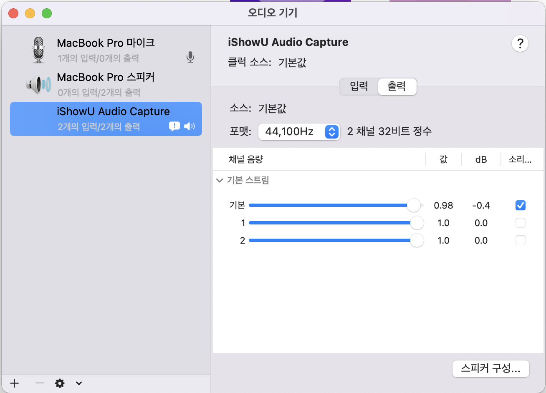Click the 소리... column header
This screenshot has width=546, height=393.
click(520, 159)
